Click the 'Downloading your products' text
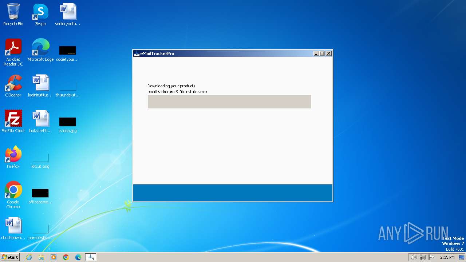Screen dimensions: 466x262 (x=171, y=86)
